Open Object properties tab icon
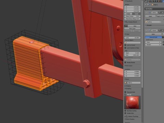Viewport: 164px width, 123px height. coord(159,1)
